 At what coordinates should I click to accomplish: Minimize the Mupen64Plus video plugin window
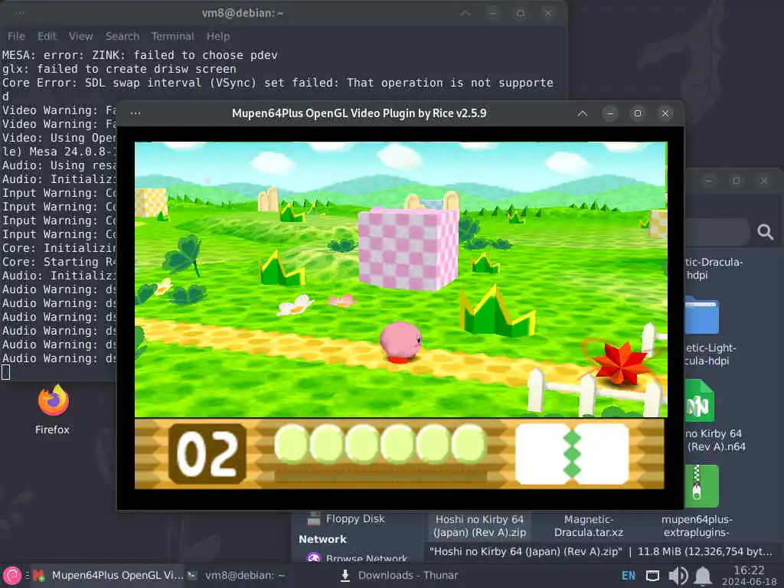pyautogui.click(x=610, y=113)
